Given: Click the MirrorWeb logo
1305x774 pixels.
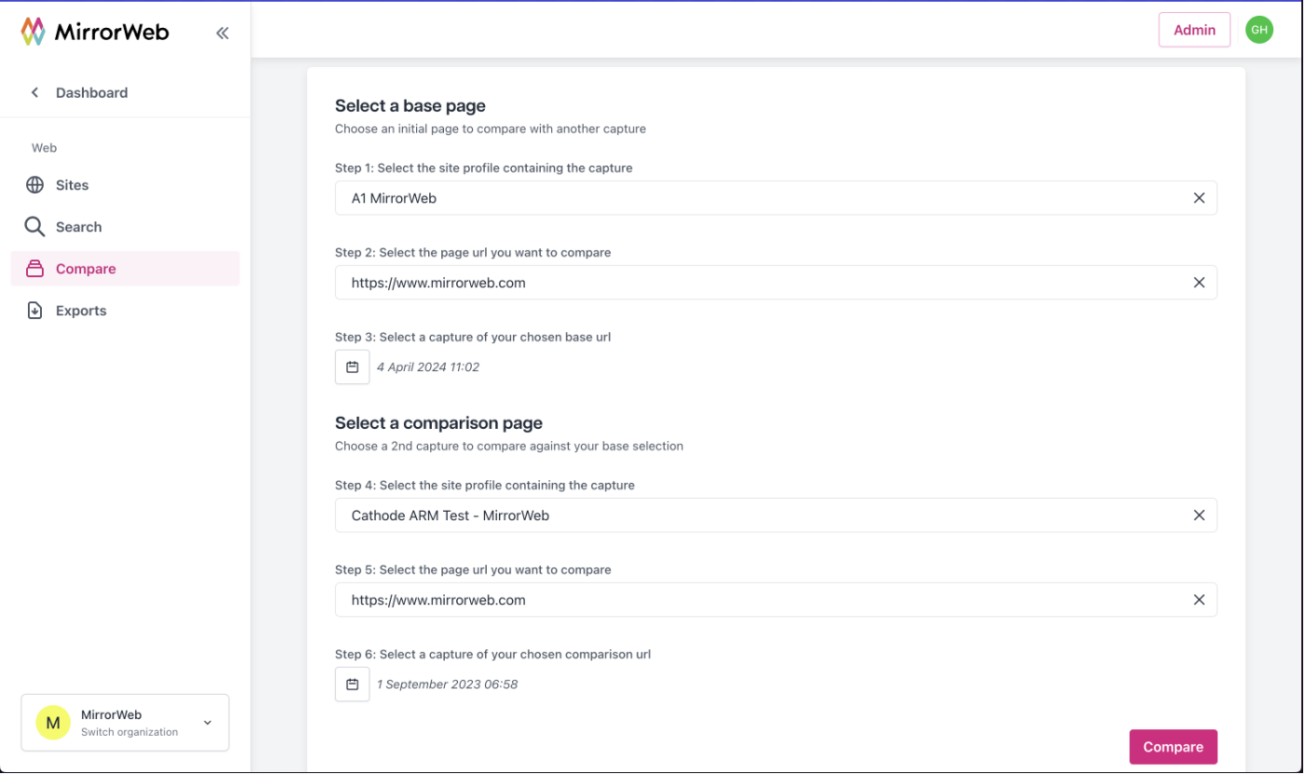Looking at the screenshot, I should click(x=95, y=32).
